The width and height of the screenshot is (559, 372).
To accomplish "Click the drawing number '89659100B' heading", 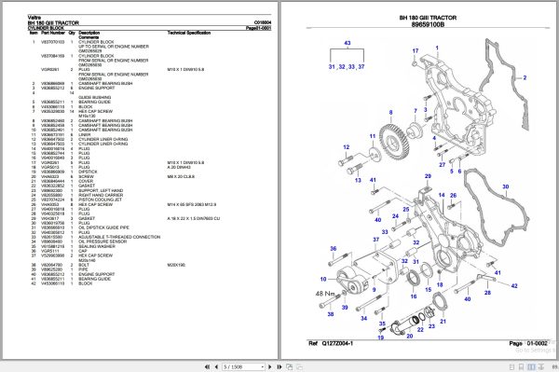I will point(428,24).
